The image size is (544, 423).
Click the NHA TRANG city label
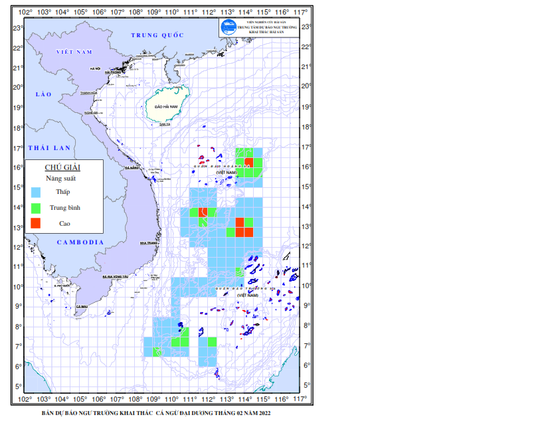point(149,243)
